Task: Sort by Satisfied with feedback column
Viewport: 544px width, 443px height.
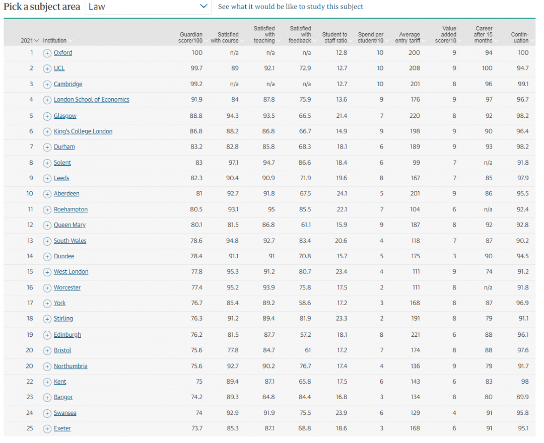Action: [x=300, y=35]
